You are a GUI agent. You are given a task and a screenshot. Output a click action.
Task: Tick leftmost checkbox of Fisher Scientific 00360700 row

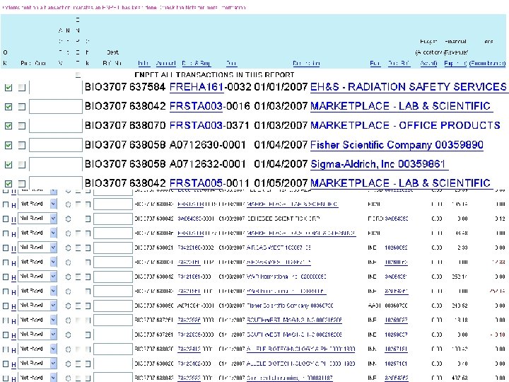[x=6, y=306]
